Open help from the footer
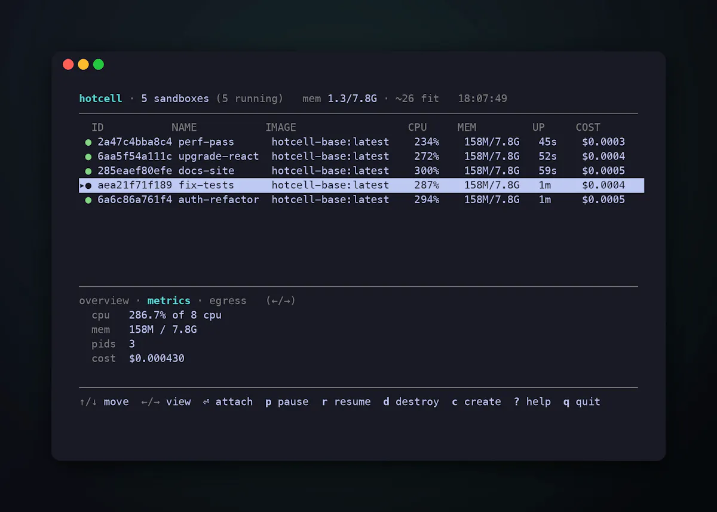This screenshot has height=512, width=717. tap(532, 401)
